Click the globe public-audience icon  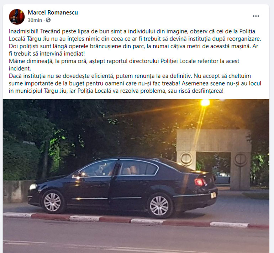pyautogui.click(x=48, y=20)
